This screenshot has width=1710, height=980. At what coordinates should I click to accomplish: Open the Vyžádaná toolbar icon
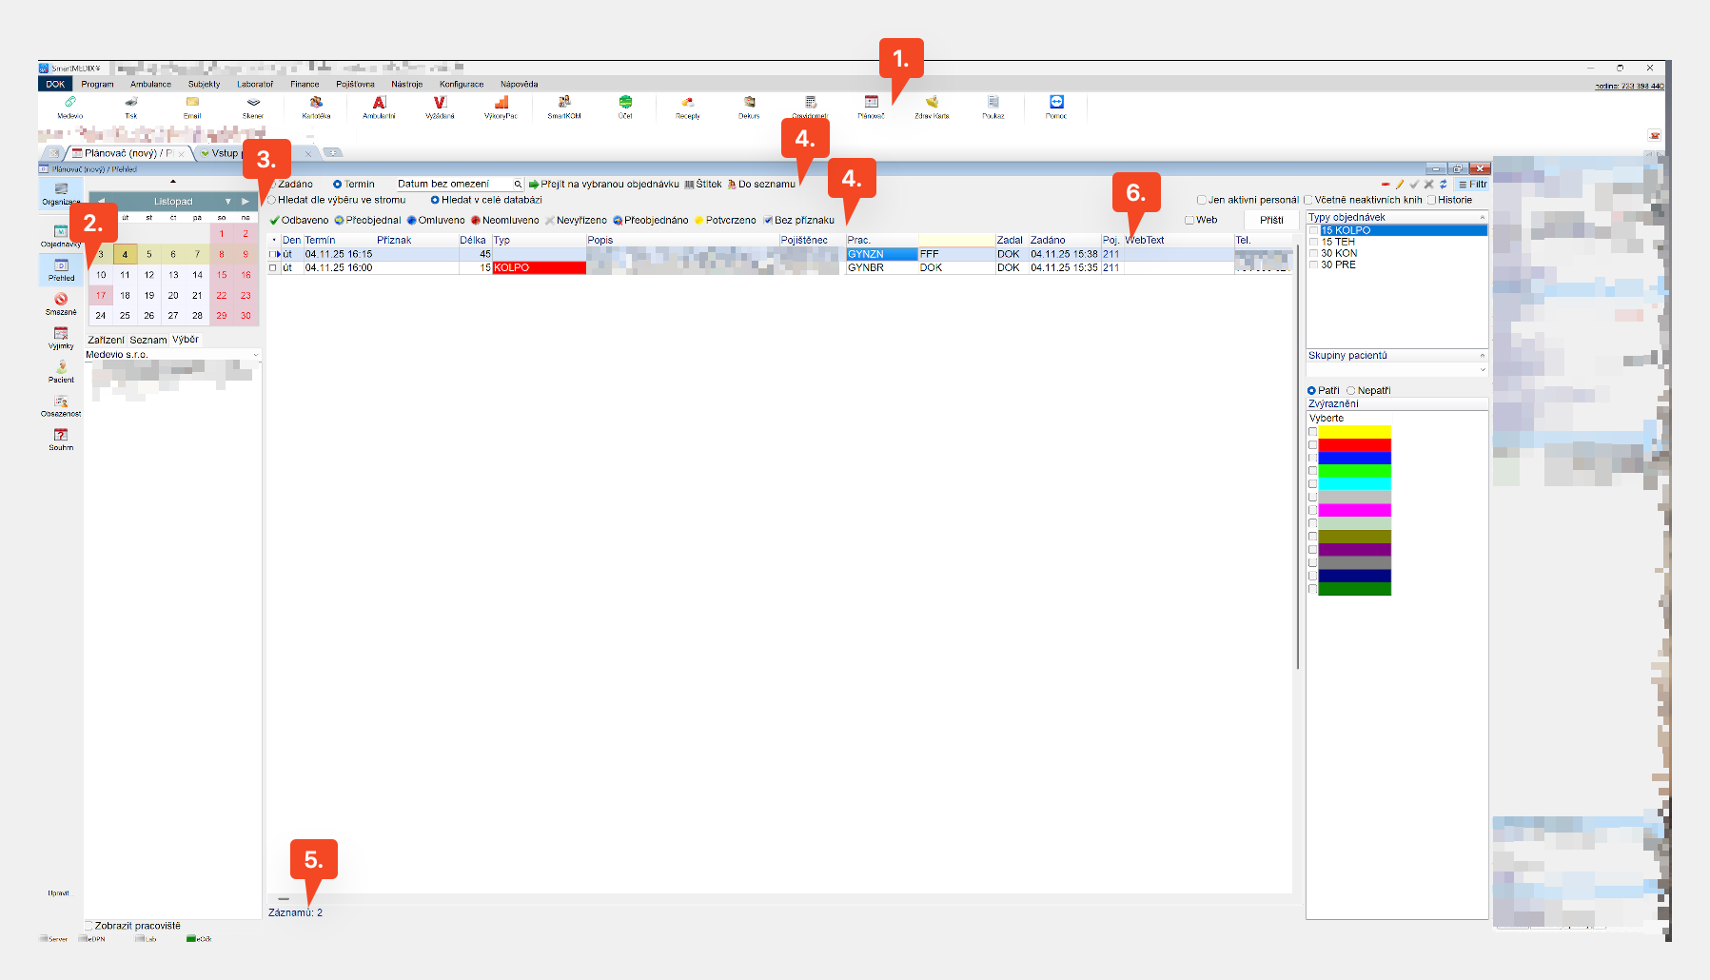[440, 106]
